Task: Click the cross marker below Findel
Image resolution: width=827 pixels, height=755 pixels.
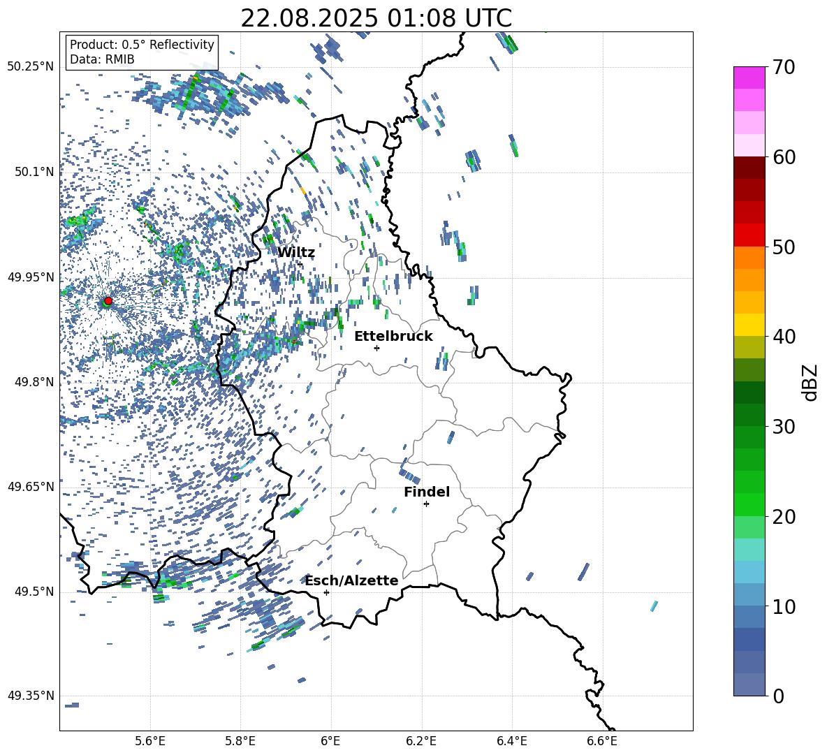Action: coord(427,504)
